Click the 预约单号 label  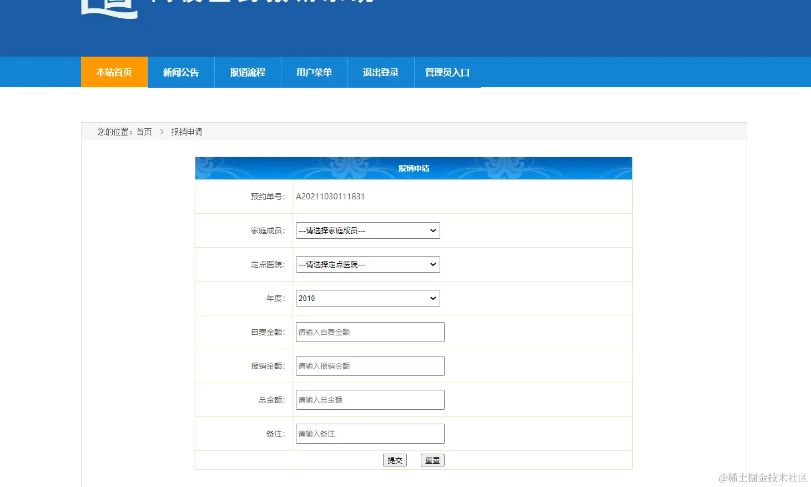(268, 197)
